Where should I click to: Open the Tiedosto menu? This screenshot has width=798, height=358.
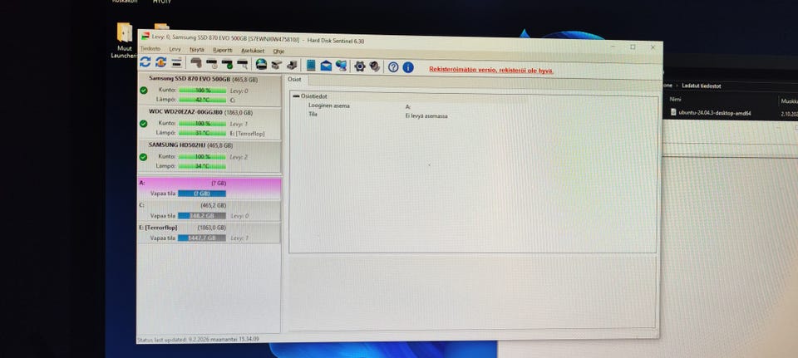point(150,49)
